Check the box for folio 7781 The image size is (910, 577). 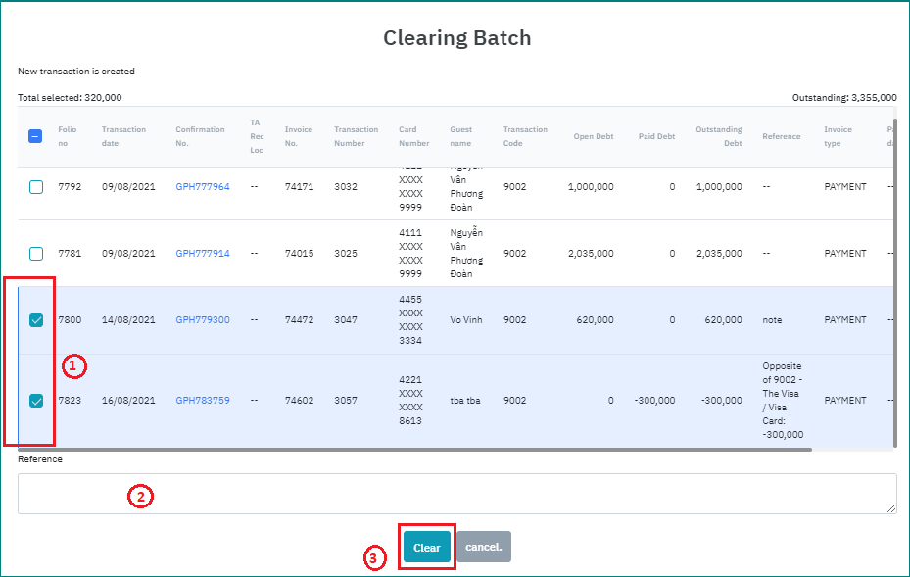point(35,254)
